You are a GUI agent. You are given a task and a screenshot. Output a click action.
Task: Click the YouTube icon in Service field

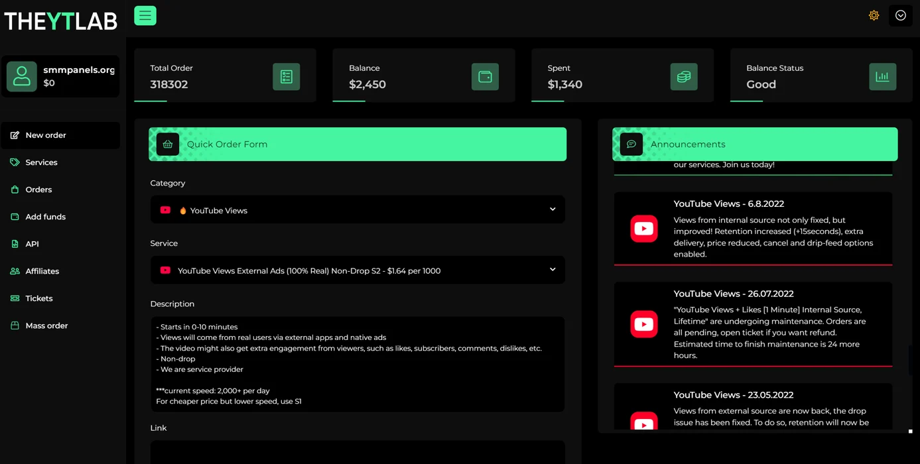pos(165,270)
